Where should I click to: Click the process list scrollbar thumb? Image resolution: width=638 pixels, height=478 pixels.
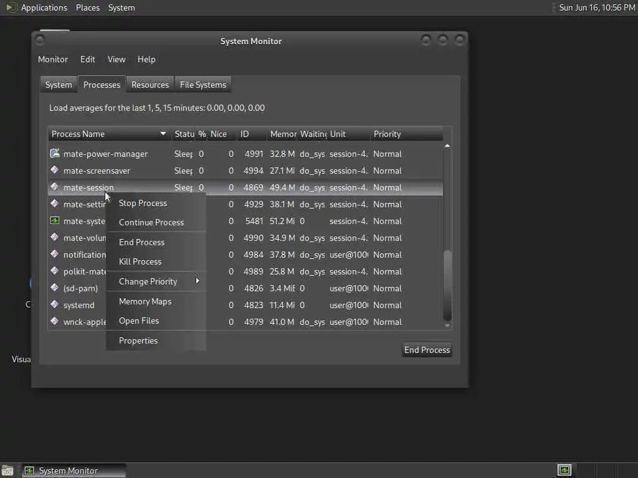[x=447, y=285]
